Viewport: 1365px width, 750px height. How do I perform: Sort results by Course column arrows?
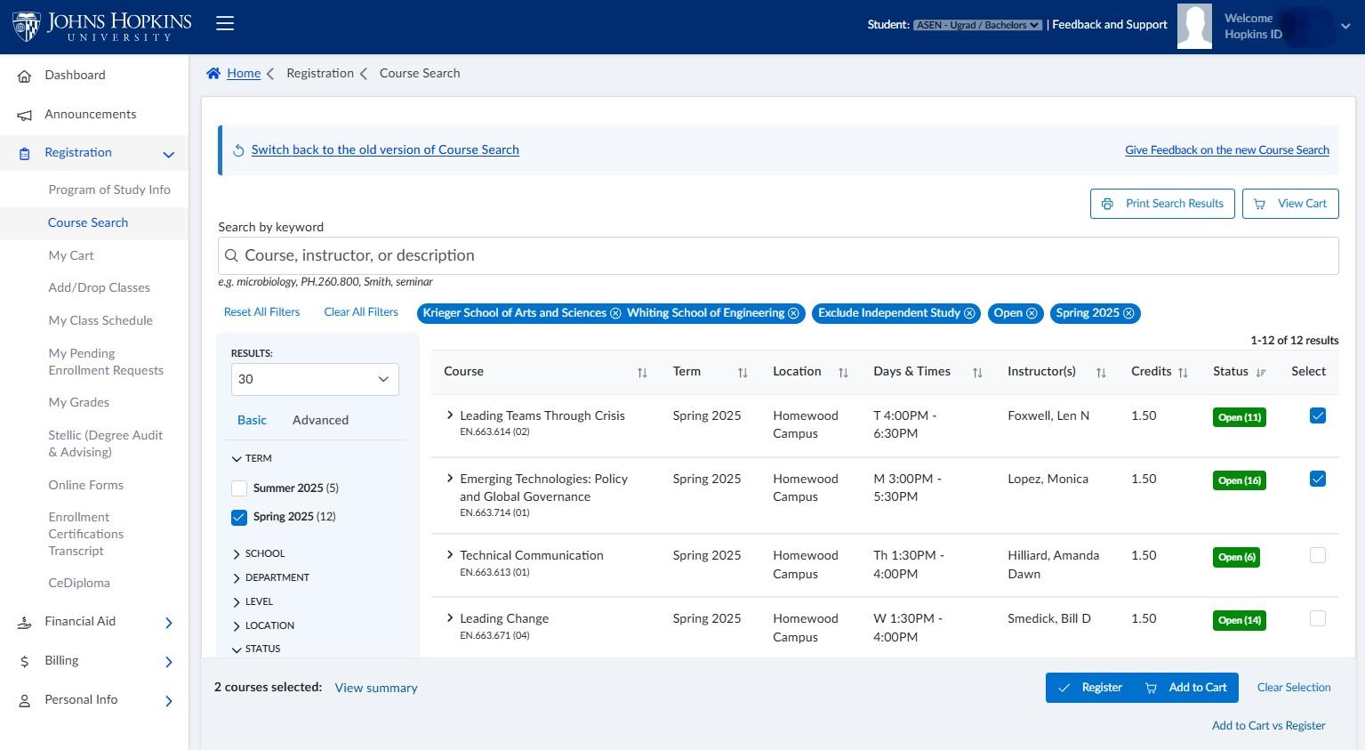(x=642, y=373)
